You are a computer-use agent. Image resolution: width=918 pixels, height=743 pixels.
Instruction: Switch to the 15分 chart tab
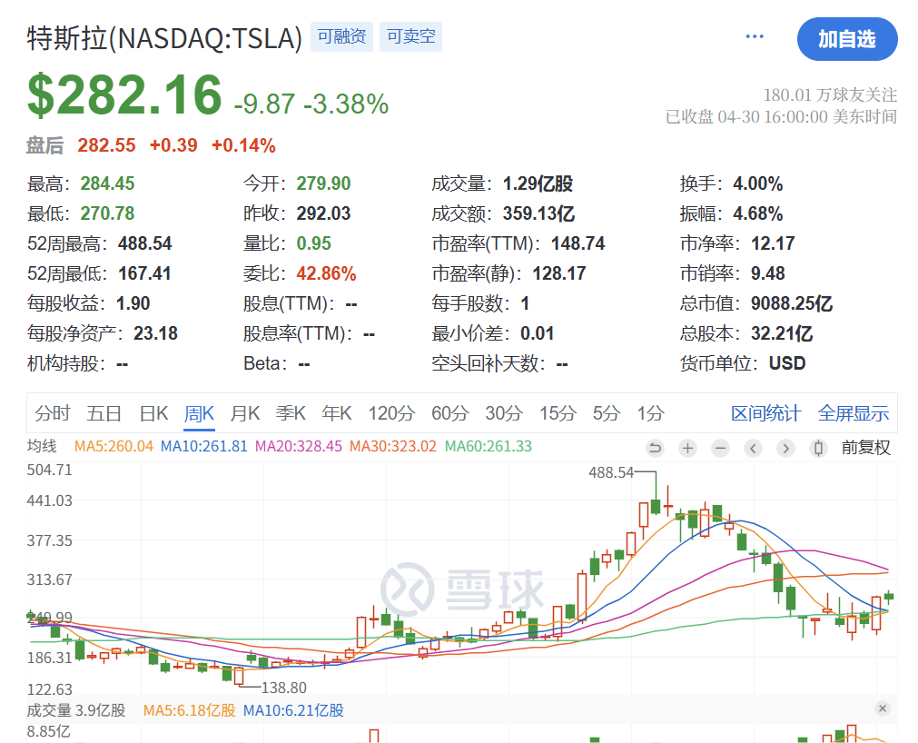point(558,413)
